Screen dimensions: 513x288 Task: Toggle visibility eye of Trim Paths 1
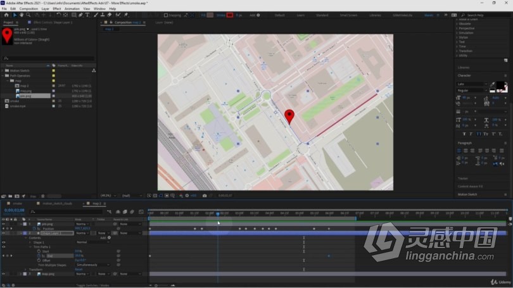4,247
